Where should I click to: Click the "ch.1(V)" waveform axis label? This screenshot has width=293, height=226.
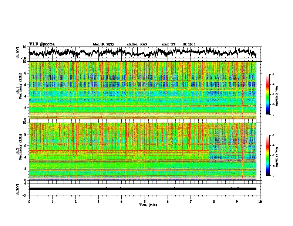coord(18,52)
